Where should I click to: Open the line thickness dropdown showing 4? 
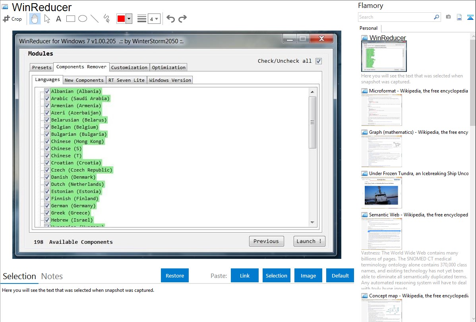[154, 19]
